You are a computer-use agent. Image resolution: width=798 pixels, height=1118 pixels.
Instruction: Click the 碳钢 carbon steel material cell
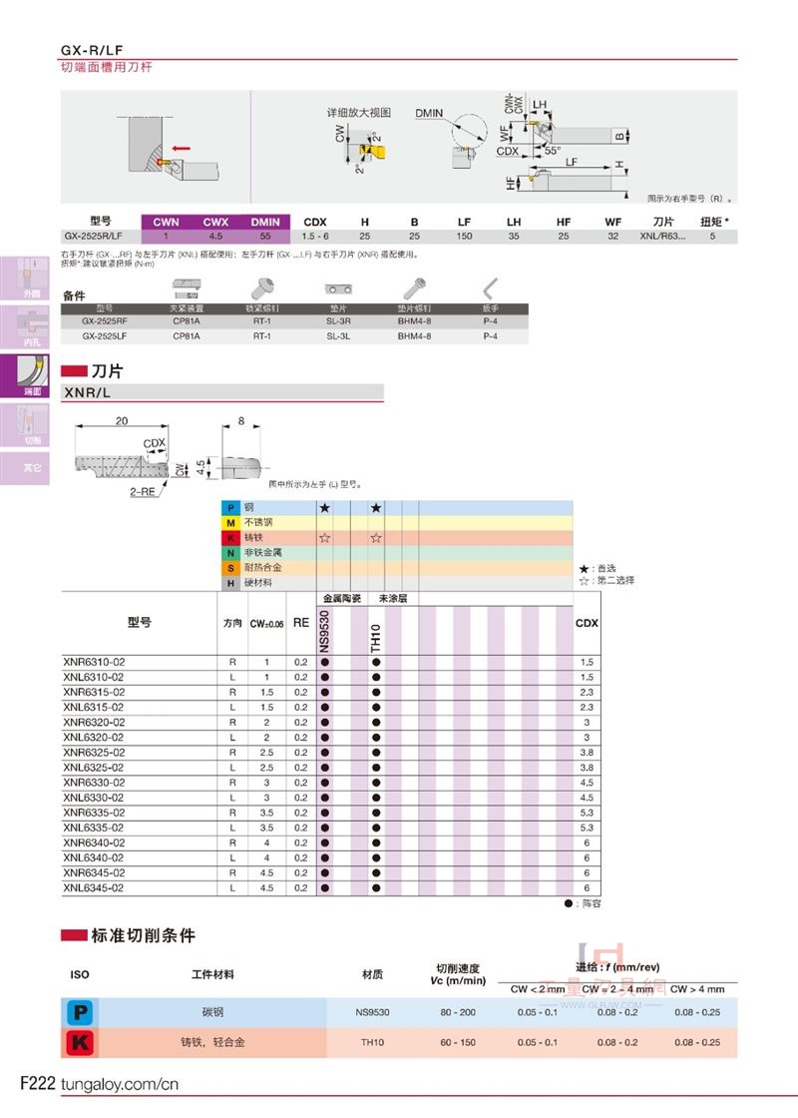(212, 1012)
